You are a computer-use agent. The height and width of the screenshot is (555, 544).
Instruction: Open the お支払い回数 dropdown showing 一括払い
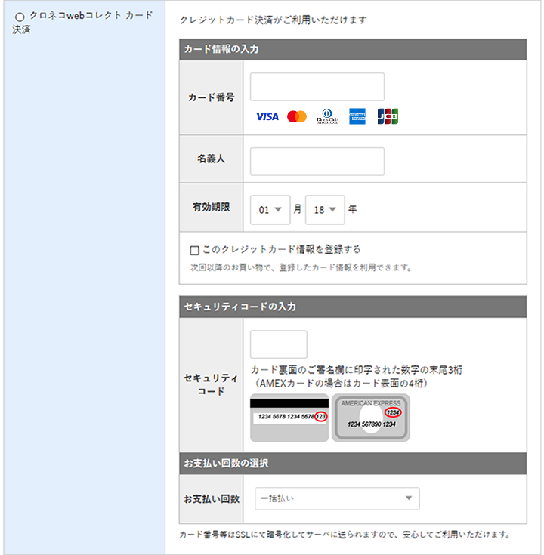337,498
